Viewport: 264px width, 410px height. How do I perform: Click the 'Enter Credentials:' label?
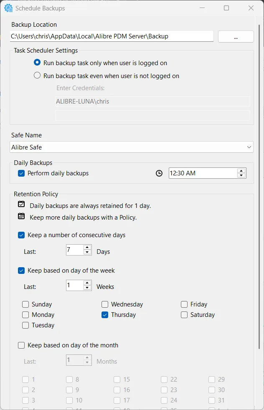click(80, 88)
